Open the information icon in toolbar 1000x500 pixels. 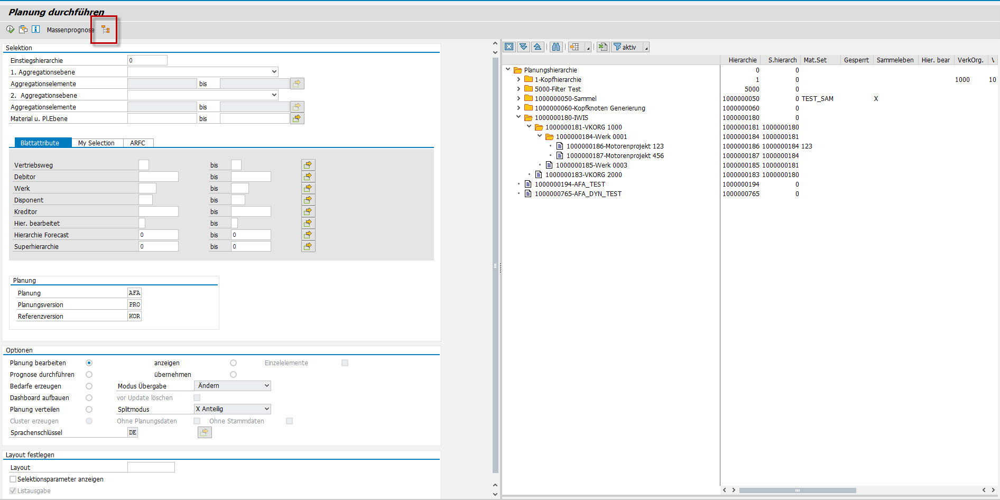pos(35,30)
